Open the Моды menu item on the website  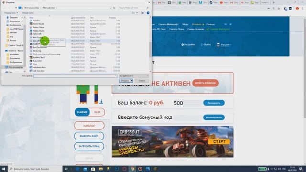[x=186, y=24]
